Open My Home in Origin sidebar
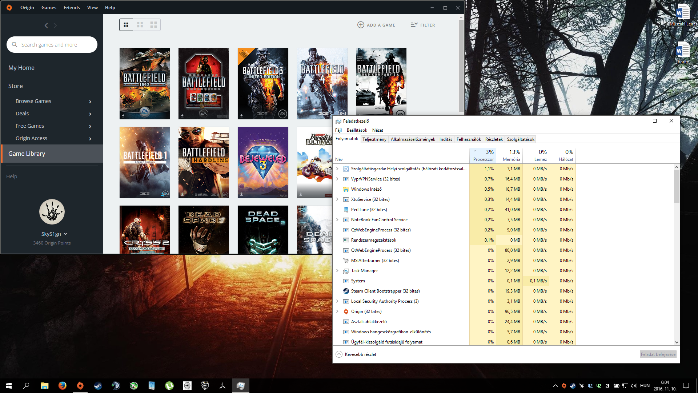Viewport: 698px width, 393px height. (21, 68)
